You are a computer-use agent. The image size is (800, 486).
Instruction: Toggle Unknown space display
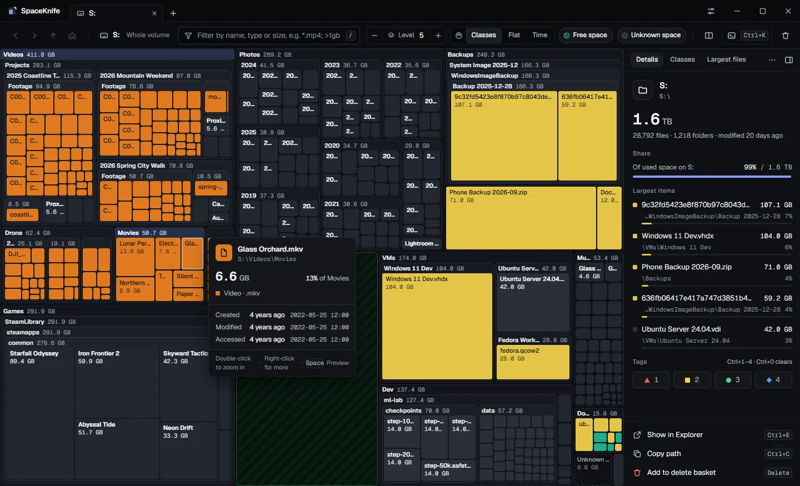pos(651,36)
